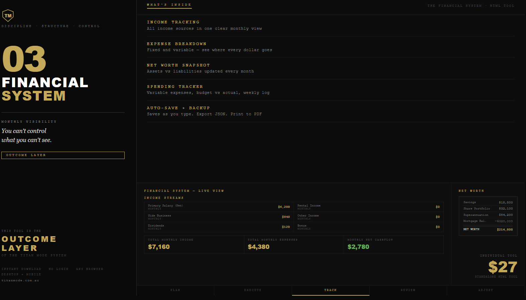Select the WHAT'S INSIDE heading tab
Screen dimensions: 526x300
click(169, 5)
